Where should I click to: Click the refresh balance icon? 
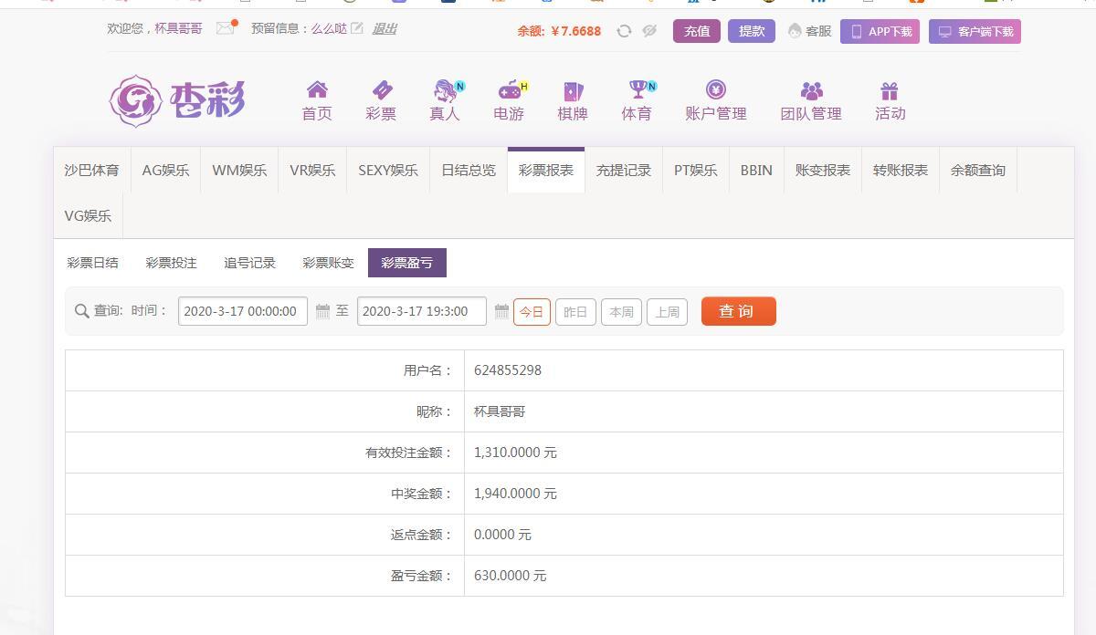tap(624, 31)
